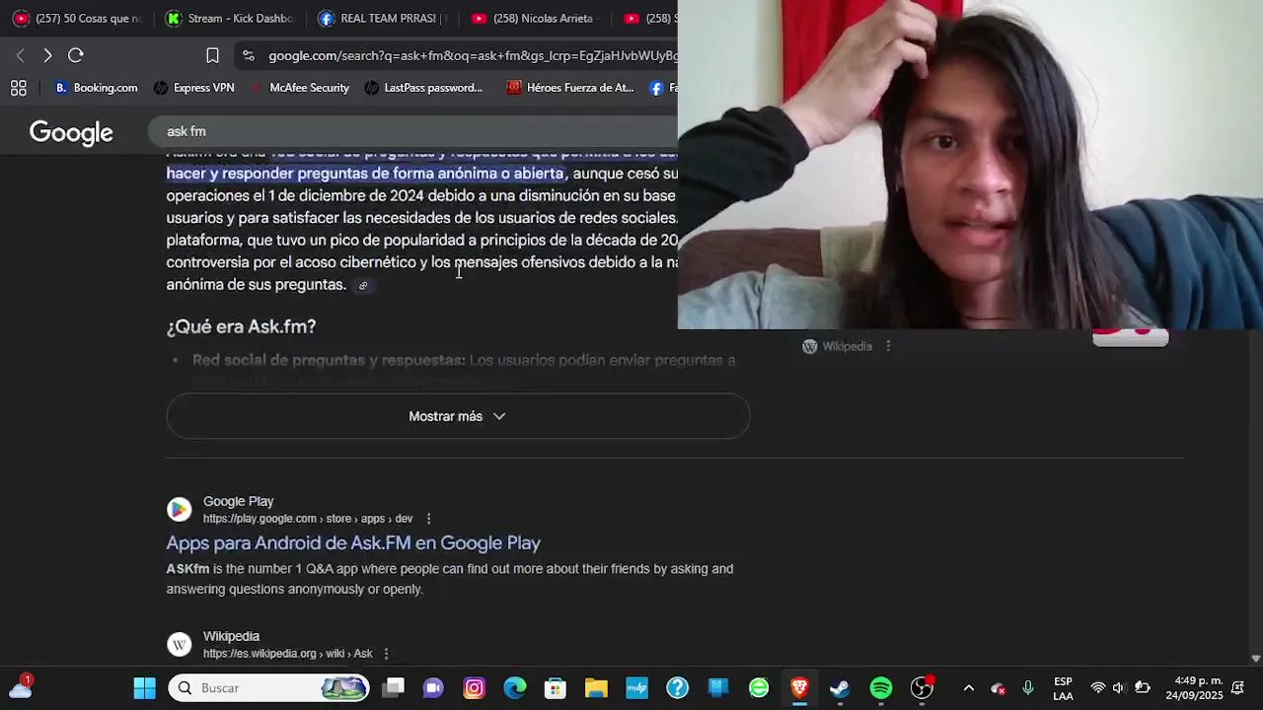This screenshot has width=1263, height=710.
Task: Launch Microsoft Edge from the taskbar
Action: tap(515, 687)
